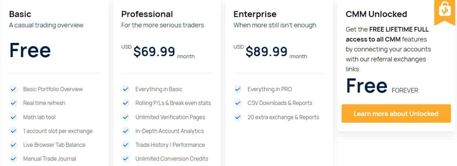Click checkmark next to Everything in PRO
The width and height of the screenshot is (457, 166).
[238, 89]
